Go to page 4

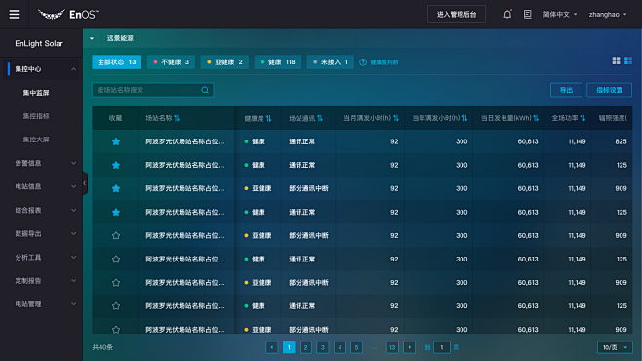(x=340, y=347)
